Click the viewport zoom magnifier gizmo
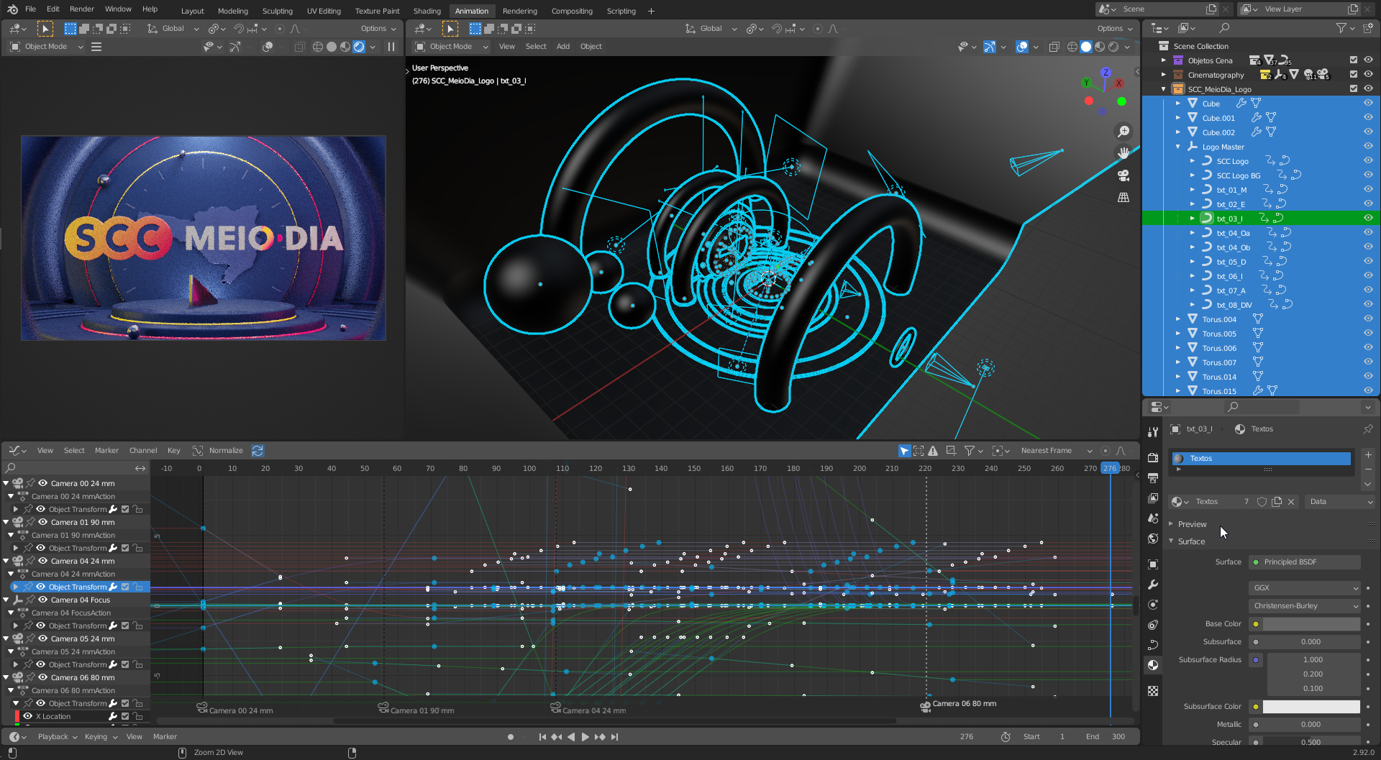The width and height of the screenshot is (1381, 760). pyautogui.click(x=1123, y=132)
